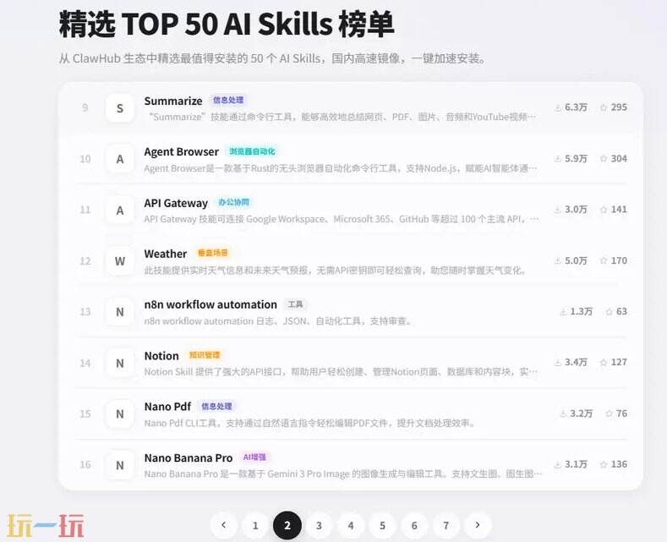Click the API Gateway letter avatar
The height and width of the screenshot is (542, 667).
[120, 211]
